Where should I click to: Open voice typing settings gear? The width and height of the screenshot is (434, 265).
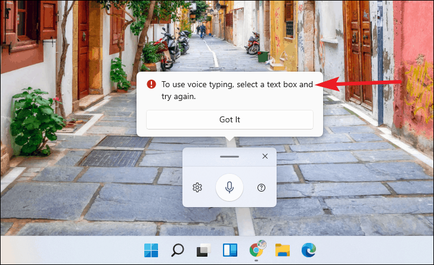click(x=197, y=187)
